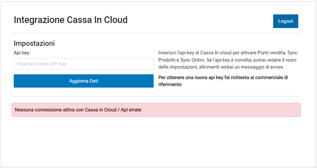
Task: Click the 'Integrazione Cassa In Cloud' page title
Action: [71, 20]
